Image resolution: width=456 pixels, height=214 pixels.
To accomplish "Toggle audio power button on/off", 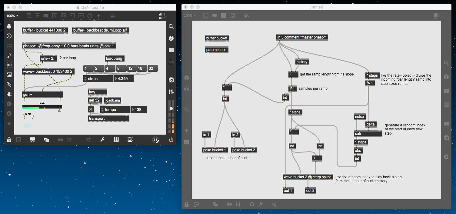I will [171, 140].
